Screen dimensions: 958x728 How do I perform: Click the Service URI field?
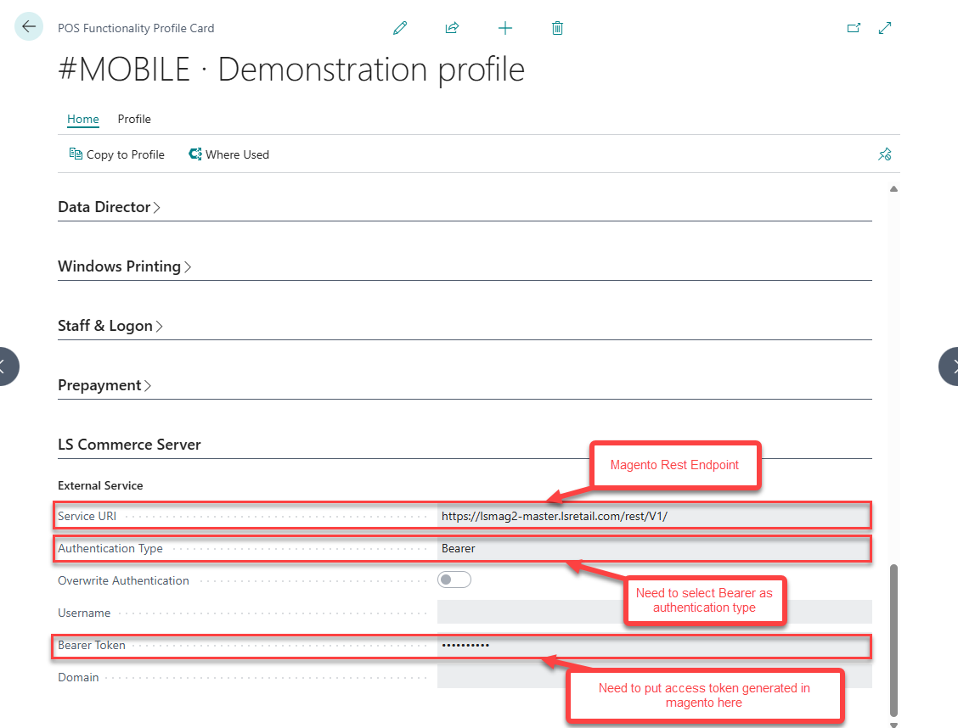(x=652, y=516)
